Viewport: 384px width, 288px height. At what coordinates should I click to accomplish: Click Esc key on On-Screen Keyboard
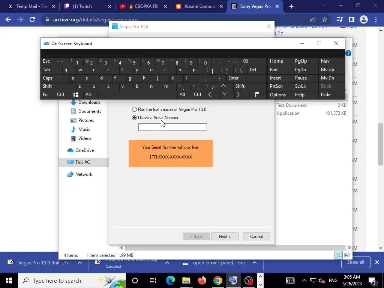tap(46, 61)
